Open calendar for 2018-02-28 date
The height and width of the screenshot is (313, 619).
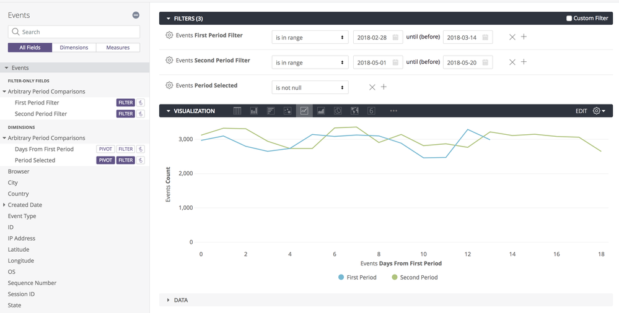point(395,38)
